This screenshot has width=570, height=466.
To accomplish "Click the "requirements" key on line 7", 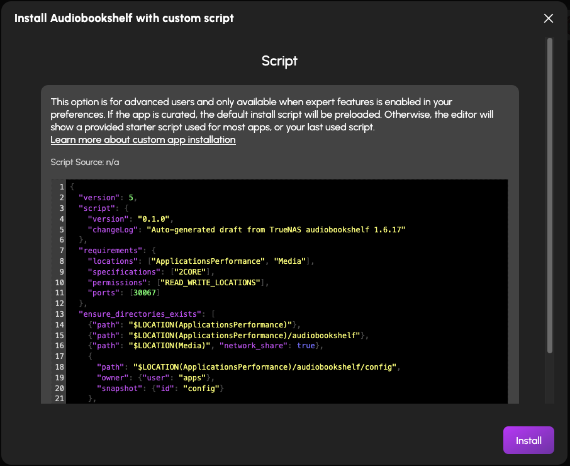I will pyautogui.click(x=111, y=250).
